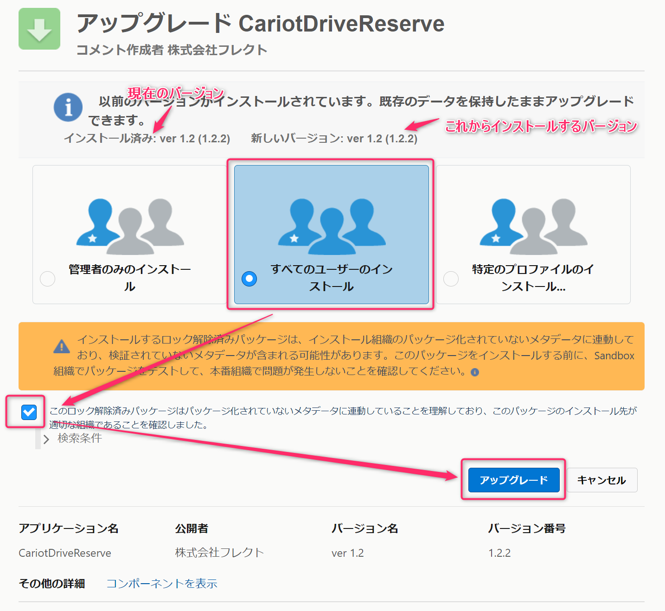Click the admin-only install users icon
Viewport: 665px width, 611px height.
[x=130, y=226]
